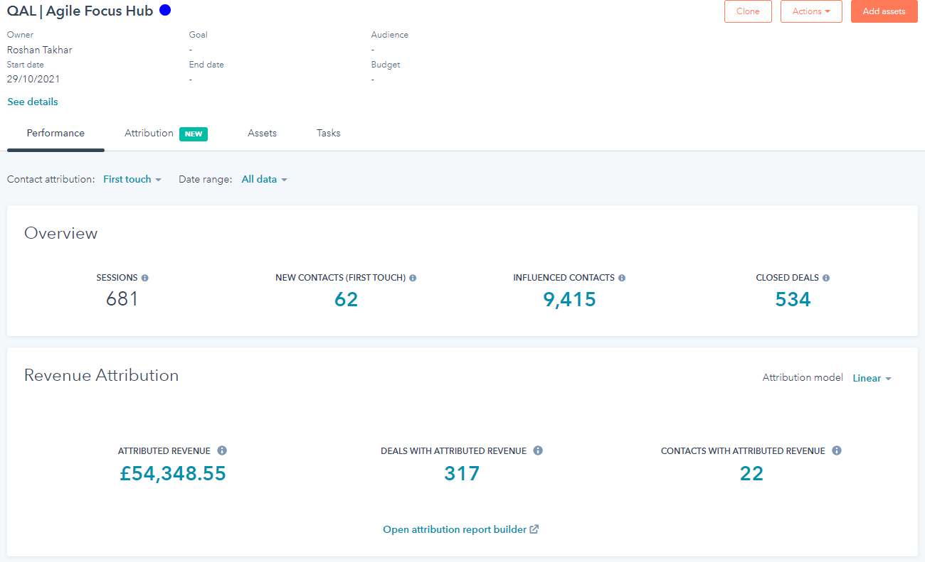Click the info icon next to Sessions
This screenshot has width=925, height=562.
[145, 278]
